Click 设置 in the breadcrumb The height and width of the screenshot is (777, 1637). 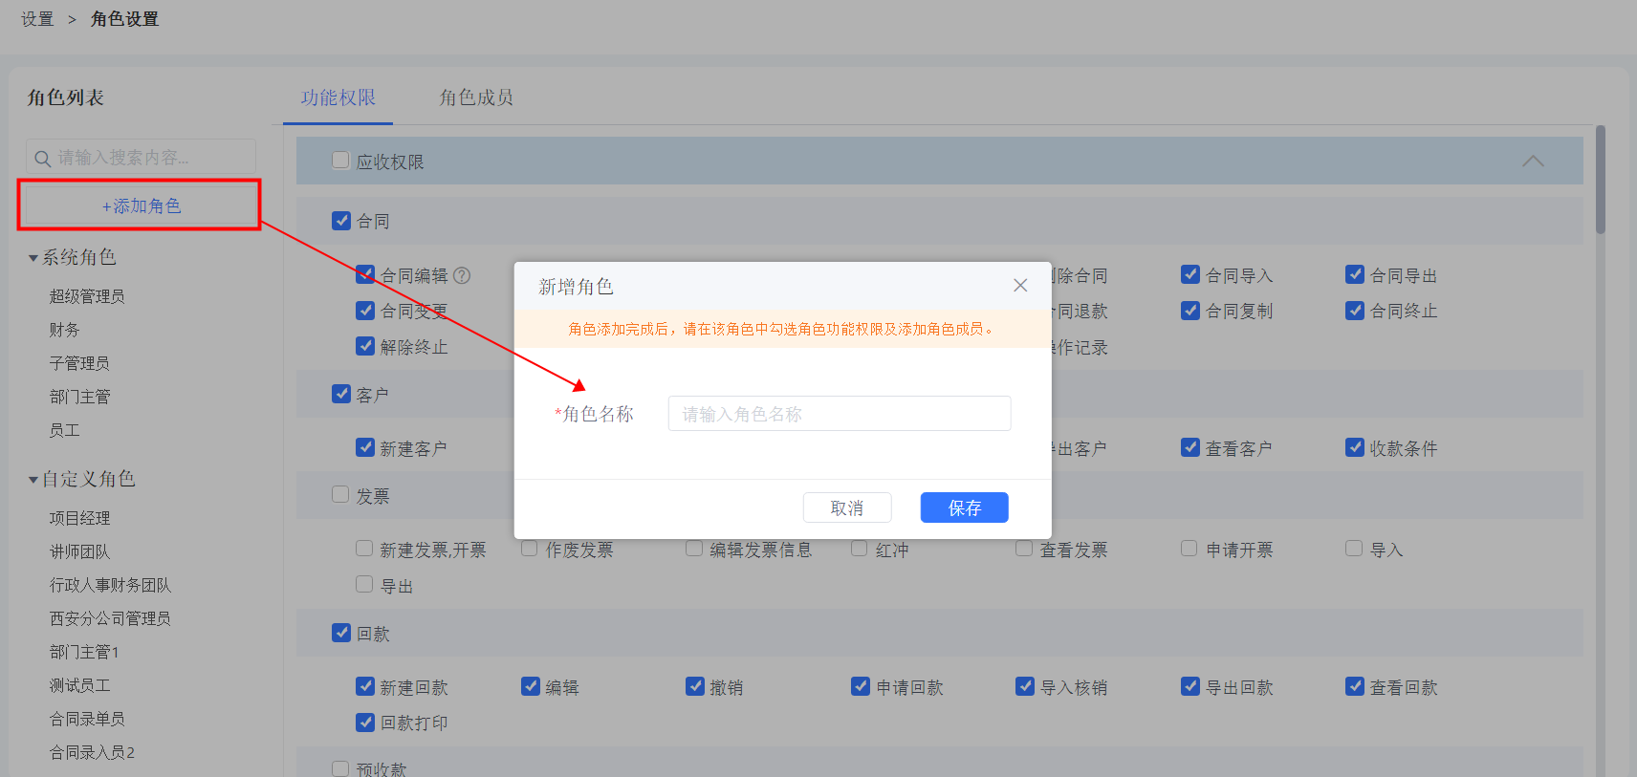coord(37,19)
